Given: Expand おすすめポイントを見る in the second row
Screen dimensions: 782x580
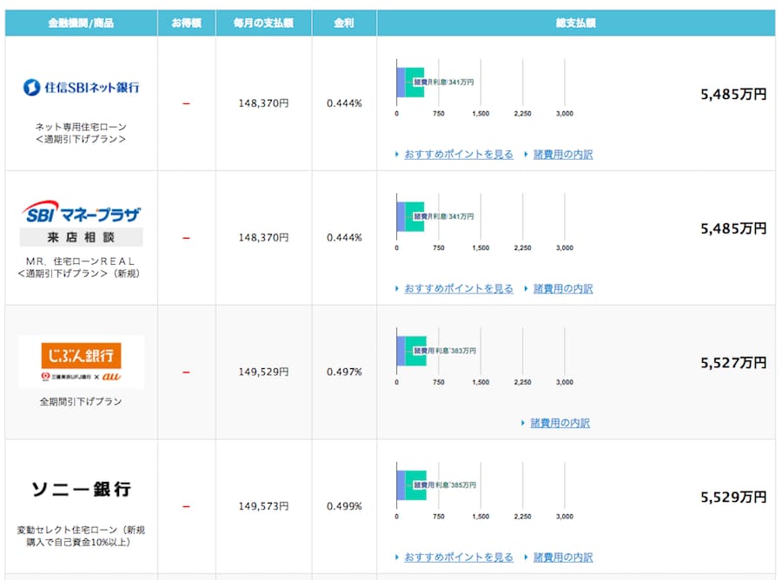Looking at the screenshot, I should [459, 287].
